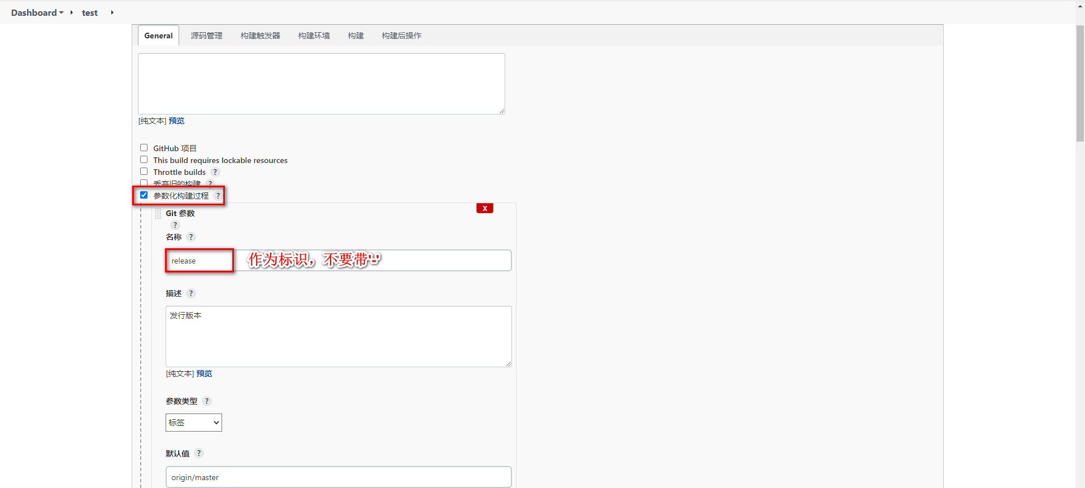Click help icon next to Throttle builds

point(215,172)
